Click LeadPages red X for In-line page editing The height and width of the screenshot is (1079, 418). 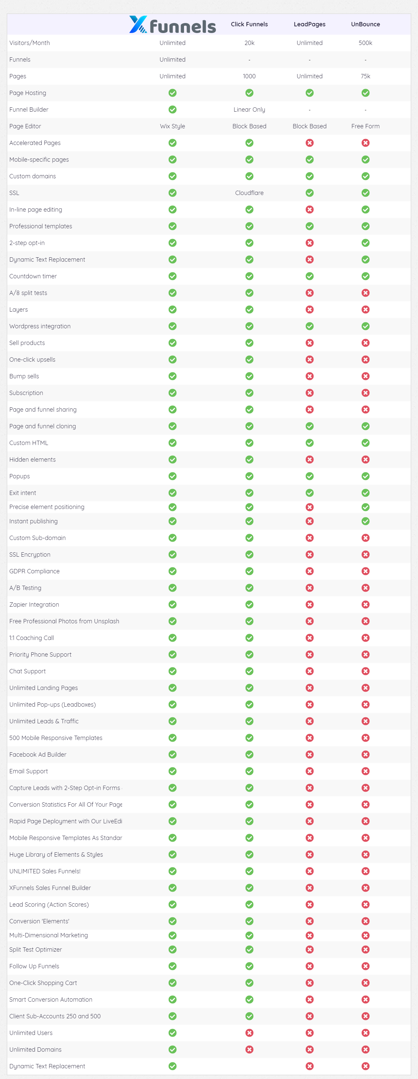click(x=309, y=209)
